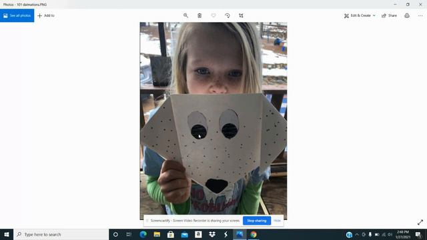Delete the photo with the trash icon
The height and width of the screenshot is (240, 427).
199,15
